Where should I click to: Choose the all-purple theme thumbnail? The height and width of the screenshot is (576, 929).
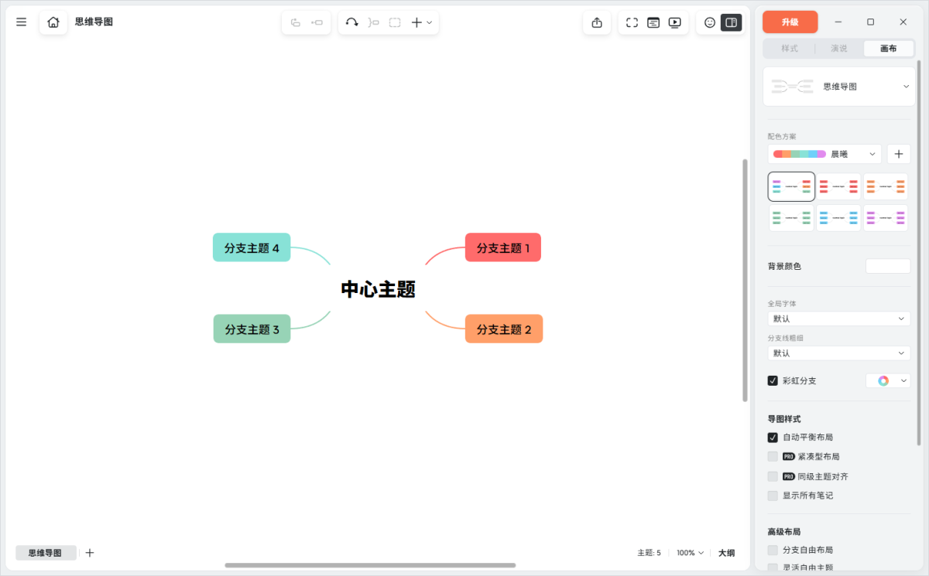pos(886,218)
